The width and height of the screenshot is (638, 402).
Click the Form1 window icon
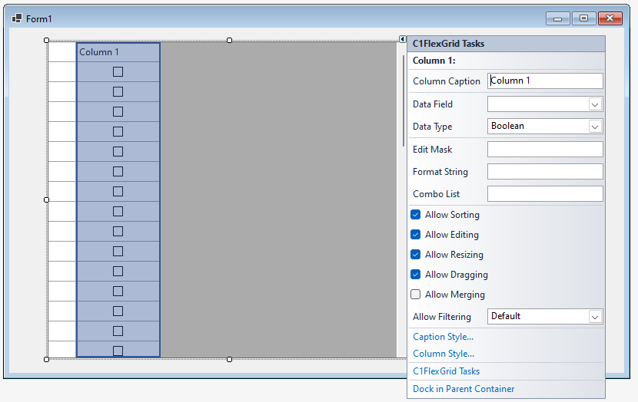(x=17, y=18)
